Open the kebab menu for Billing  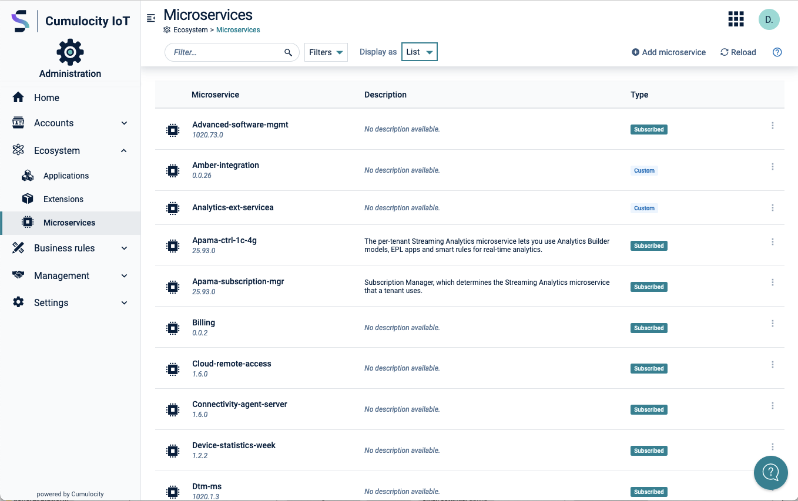tap(773, 323)
